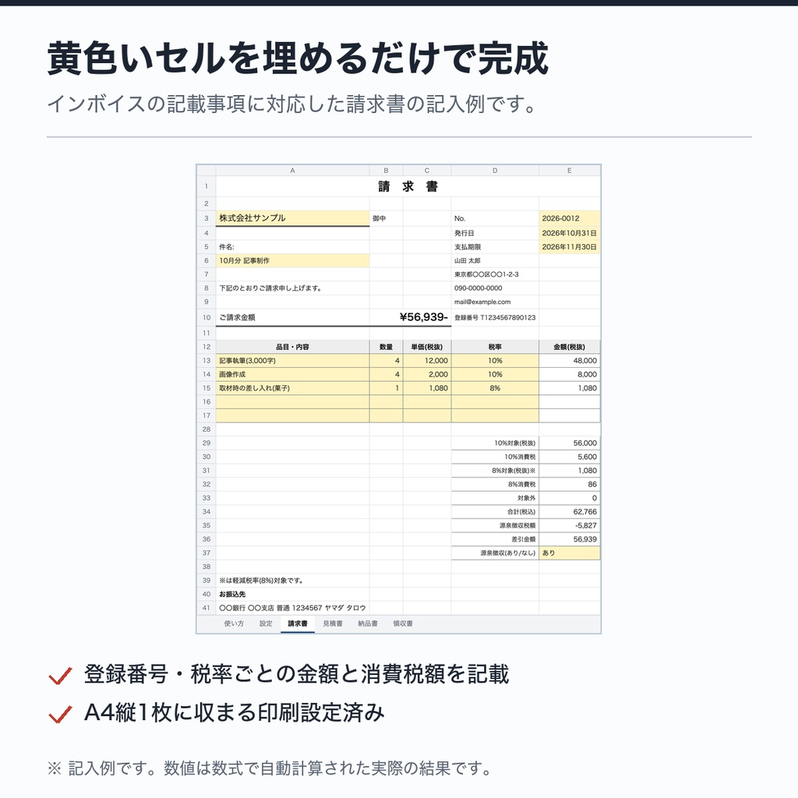The image size is (798, 798).
Task: Click the amount cell 48,000
Action: (570, 360)
